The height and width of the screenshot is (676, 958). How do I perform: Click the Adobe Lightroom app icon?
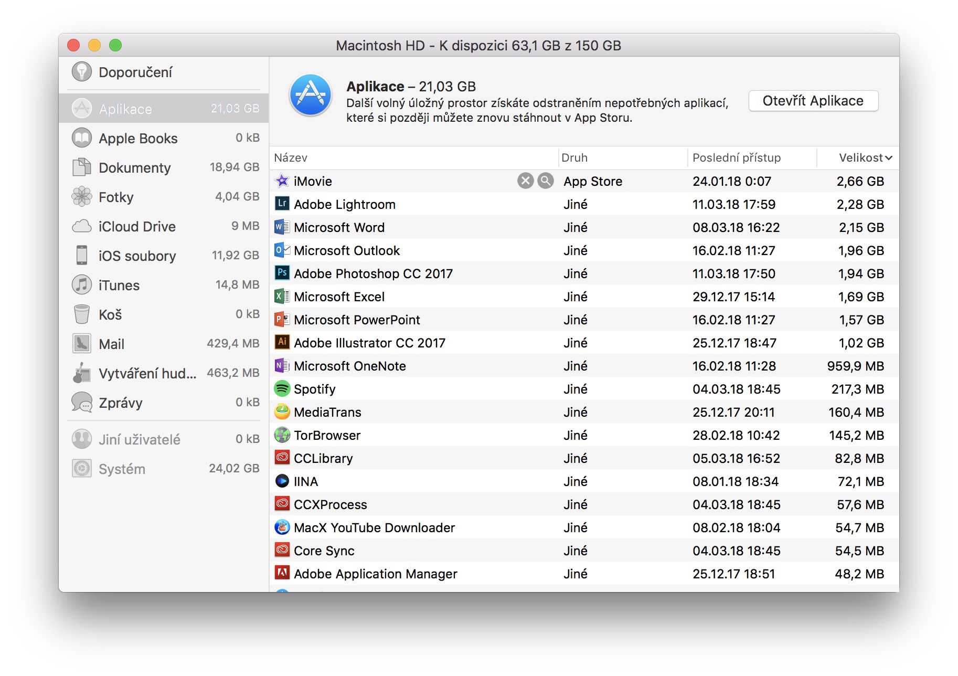click(282, 204)
